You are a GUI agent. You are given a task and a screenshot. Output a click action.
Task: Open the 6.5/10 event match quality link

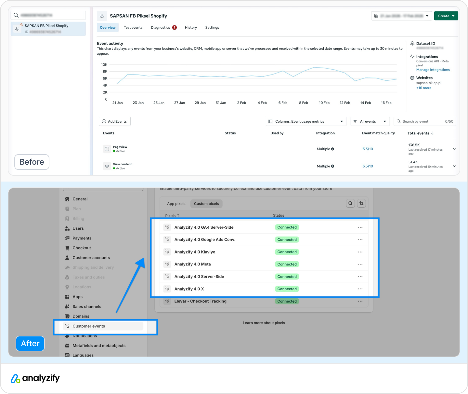368,166
